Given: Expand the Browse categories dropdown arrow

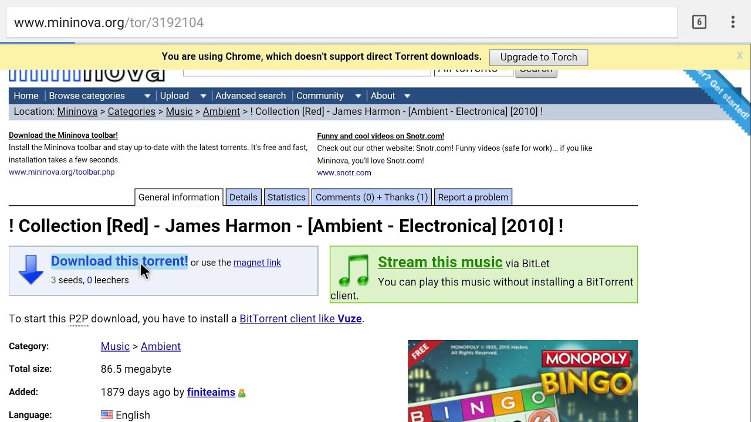Looking at the screenshot, I should pos(147,96).
